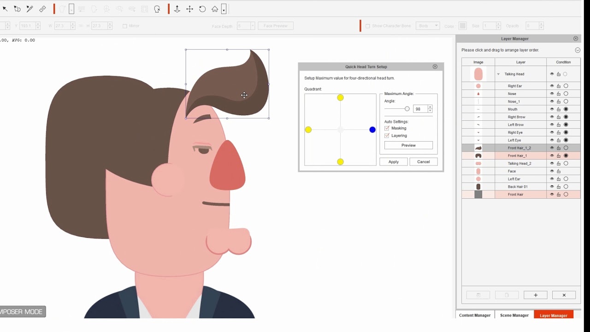Adjust the Maximum Angle slider handle
Image resolution: width=590 pixels, height=332 pixels.
click(407, 109)
